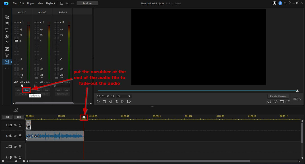The height and width of the screenshot is (164, 305).
Task: Toggle visibility of the second audio track
Action: coord(15,157)
